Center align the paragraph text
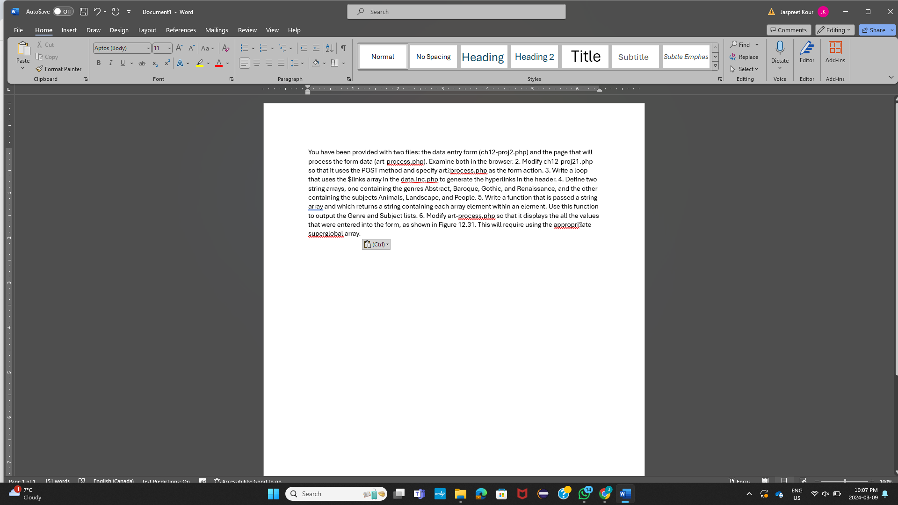898x505 pixels. click(257, 63)
